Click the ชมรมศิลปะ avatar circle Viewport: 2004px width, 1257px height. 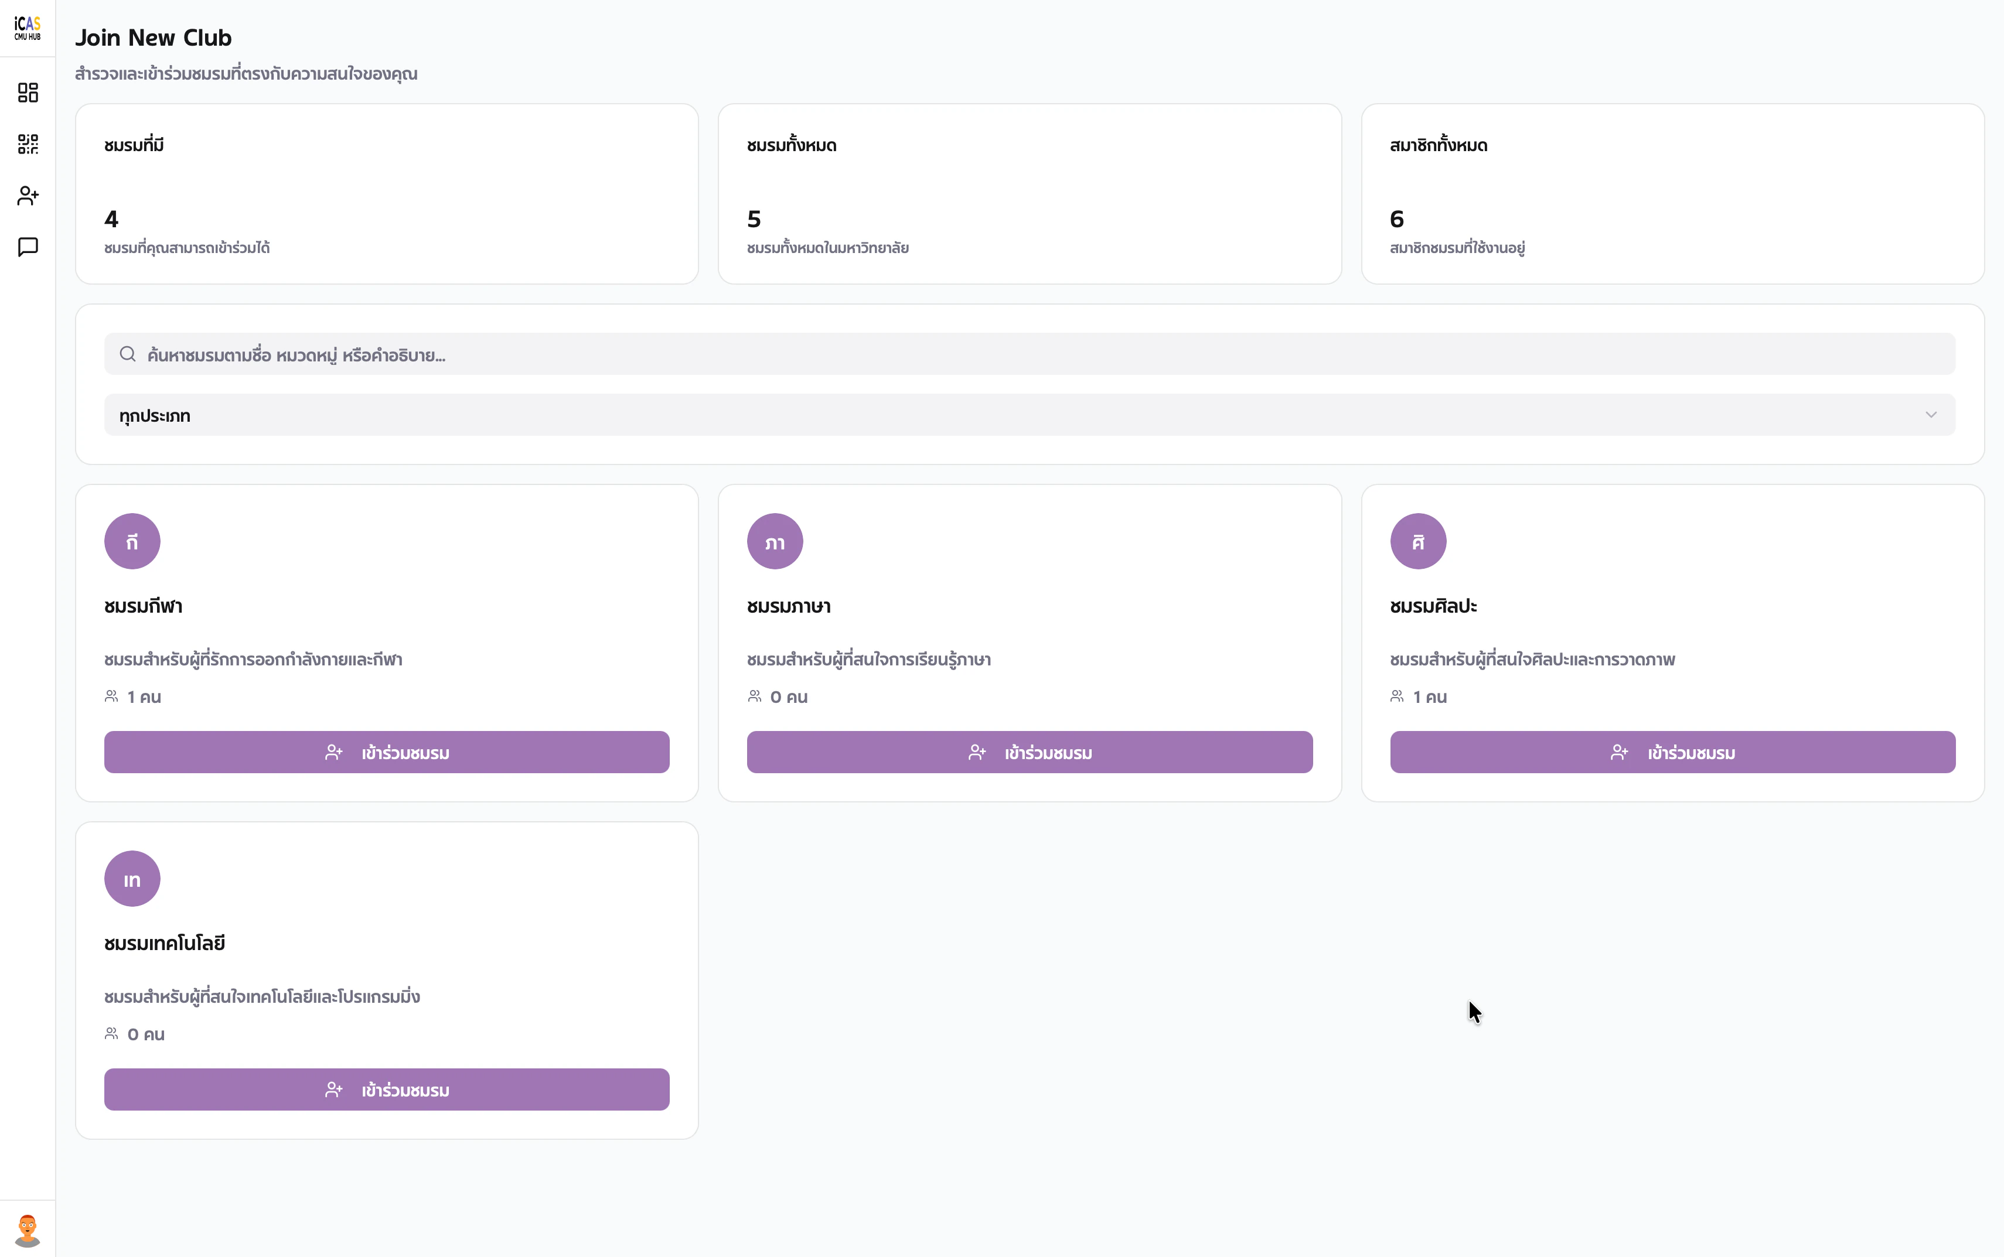tap(1419, 541)
